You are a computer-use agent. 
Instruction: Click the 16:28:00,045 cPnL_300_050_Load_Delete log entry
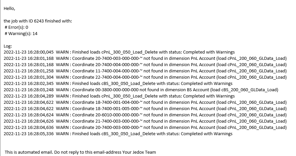click(x=119, y=52)
